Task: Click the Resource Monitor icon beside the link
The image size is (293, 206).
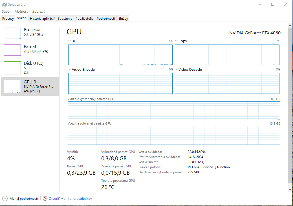Action: coord(45,198)
